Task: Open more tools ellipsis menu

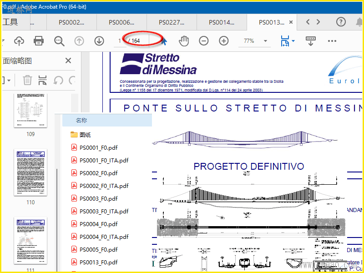Action: pyautogui.click(x=332, y=41)
